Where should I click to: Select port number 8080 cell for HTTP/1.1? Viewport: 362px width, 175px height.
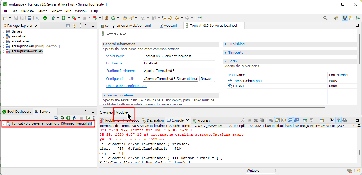point(342,86)
